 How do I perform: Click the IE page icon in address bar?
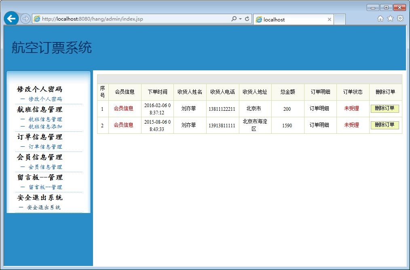point(37,19)
